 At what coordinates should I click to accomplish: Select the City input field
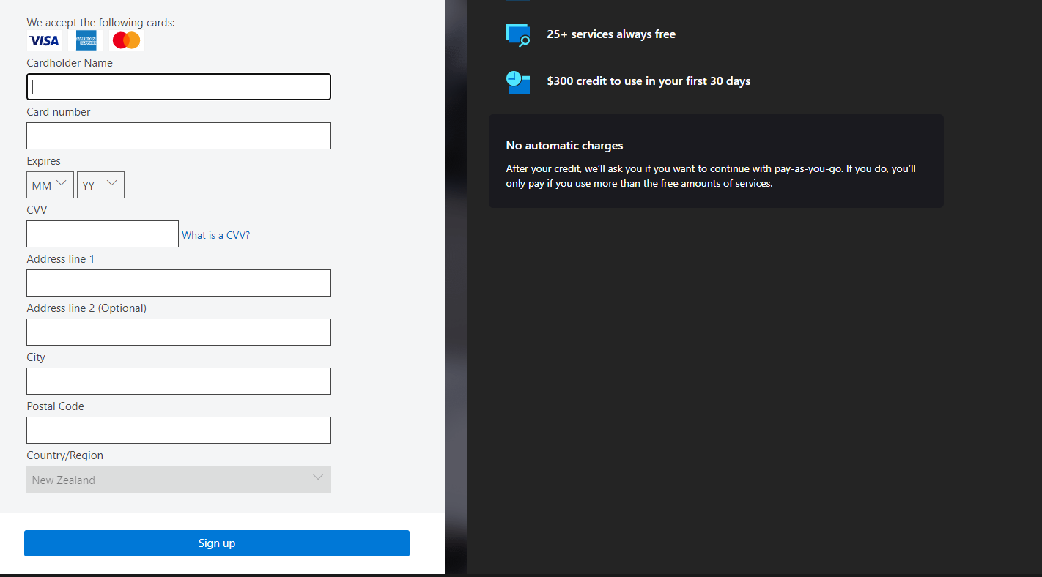(179, 381)
